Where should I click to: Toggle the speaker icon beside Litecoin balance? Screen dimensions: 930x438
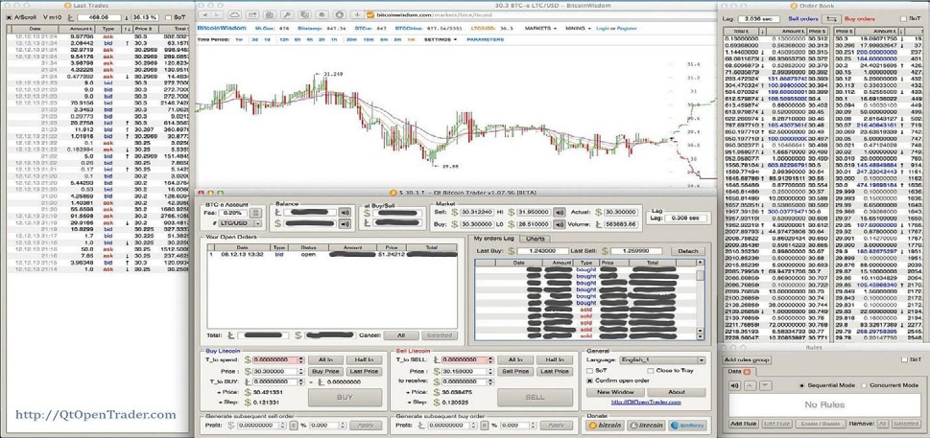[345, 213]
